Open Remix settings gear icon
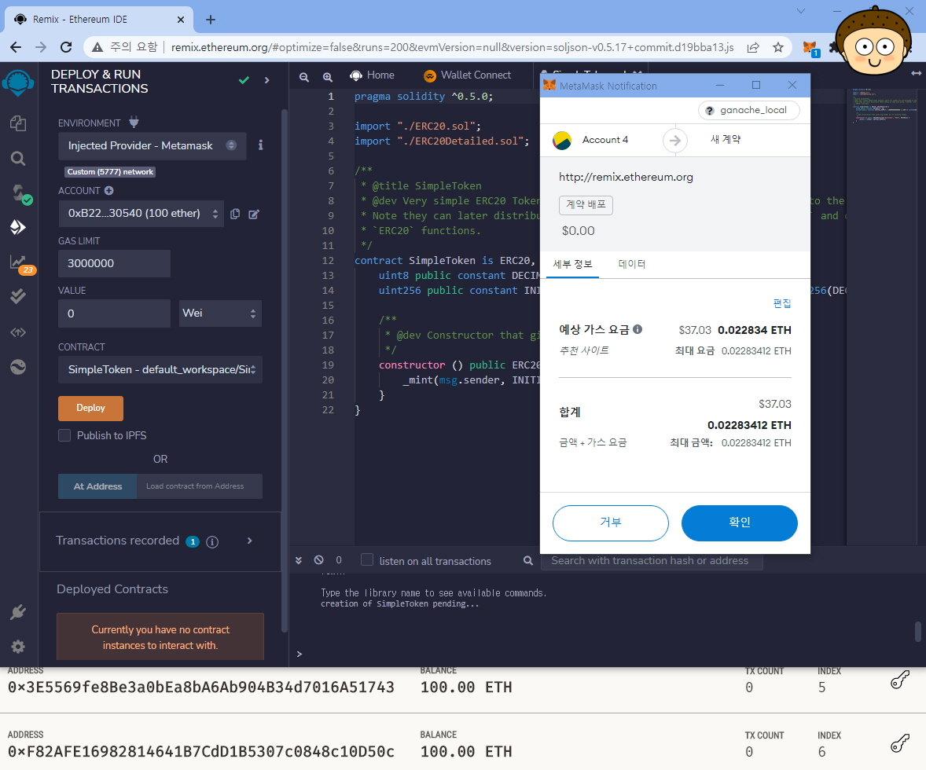926x770 pixels. point(18,647)
